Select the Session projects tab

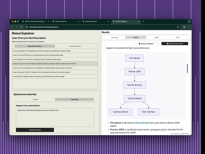point(75,46)
